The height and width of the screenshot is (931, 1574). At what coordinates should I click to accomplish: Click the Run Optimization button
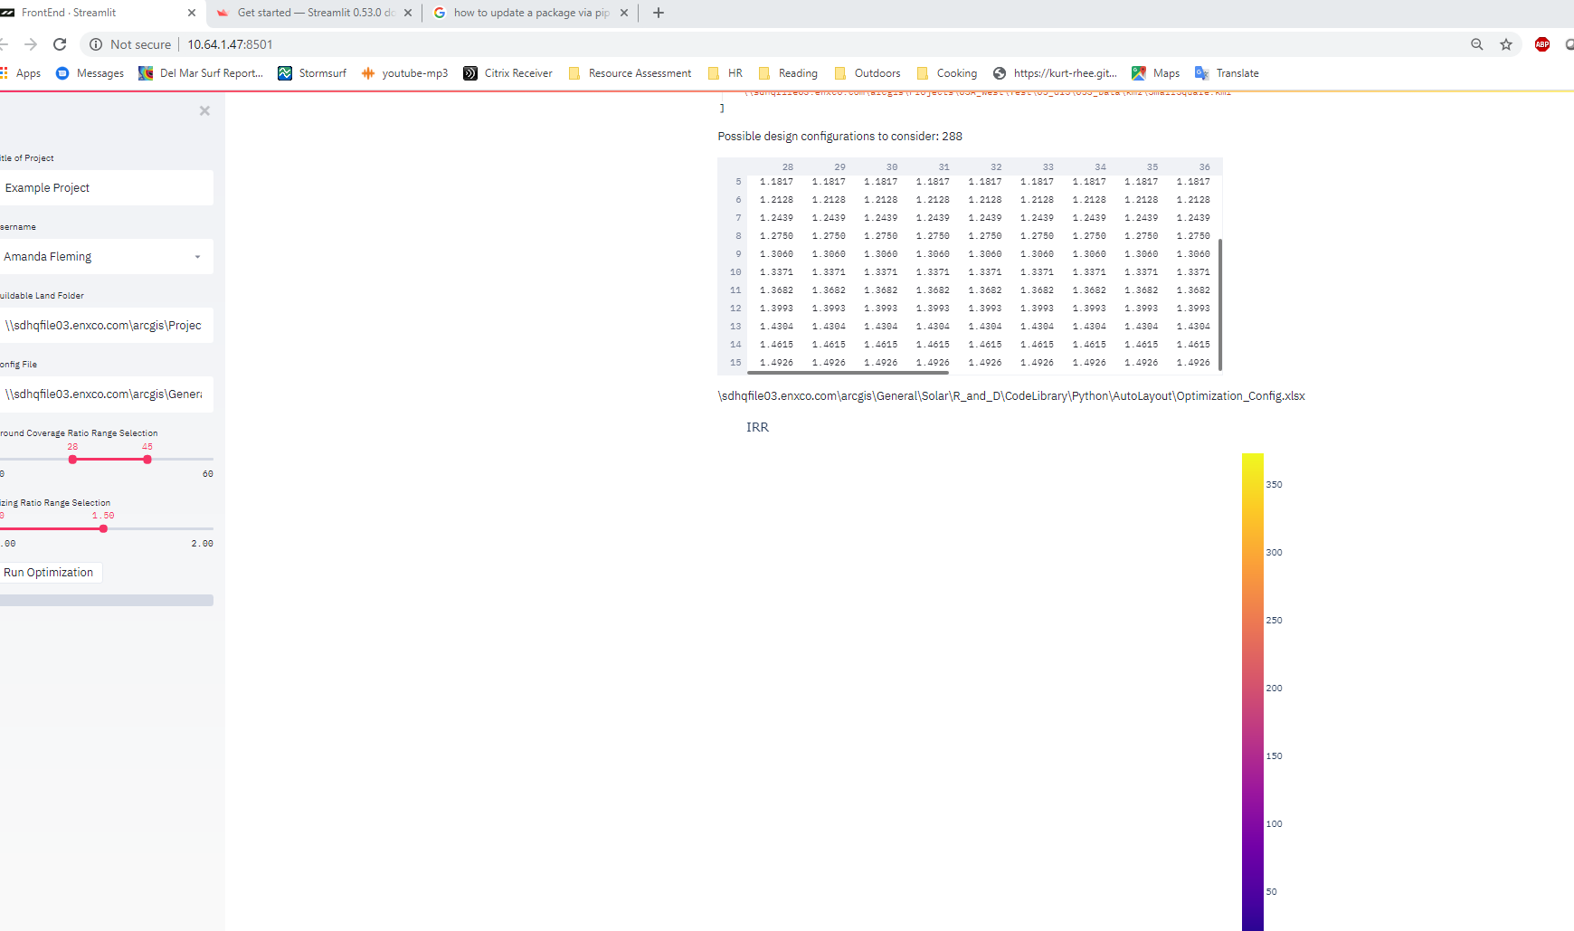coord(50,572)
